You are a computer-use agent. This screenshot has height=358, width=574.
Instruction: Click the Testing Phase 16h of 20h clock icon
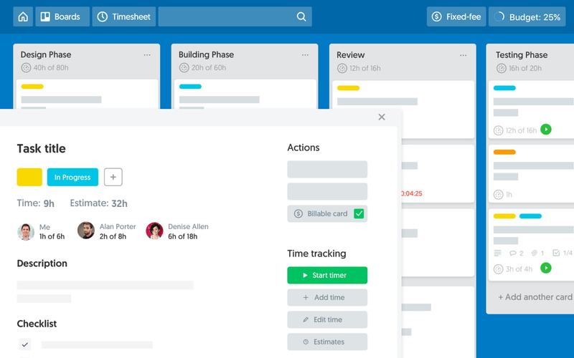(x=501, y=68)
